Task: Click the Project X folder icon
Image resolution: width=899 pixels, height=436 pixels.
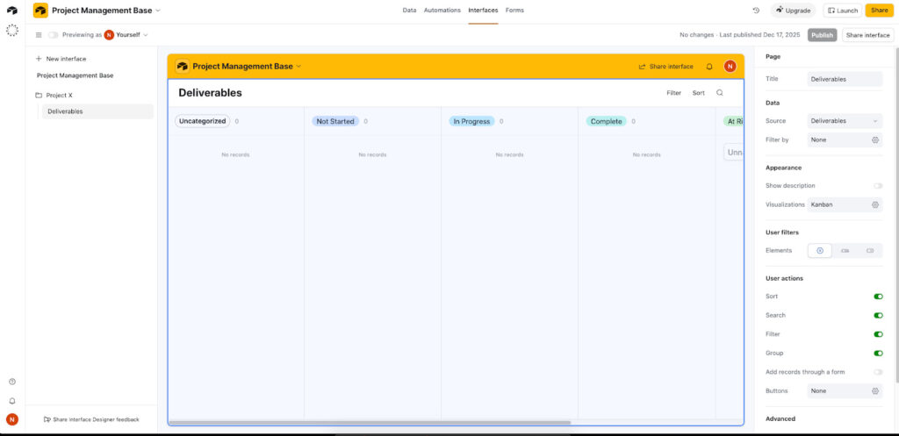Action: [39, 95]
